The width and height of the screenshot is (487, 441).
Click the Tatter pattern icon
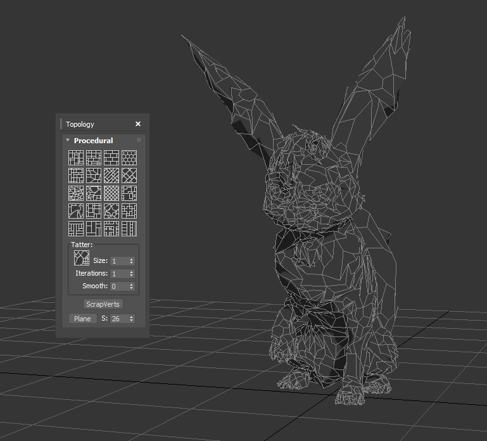82,258
